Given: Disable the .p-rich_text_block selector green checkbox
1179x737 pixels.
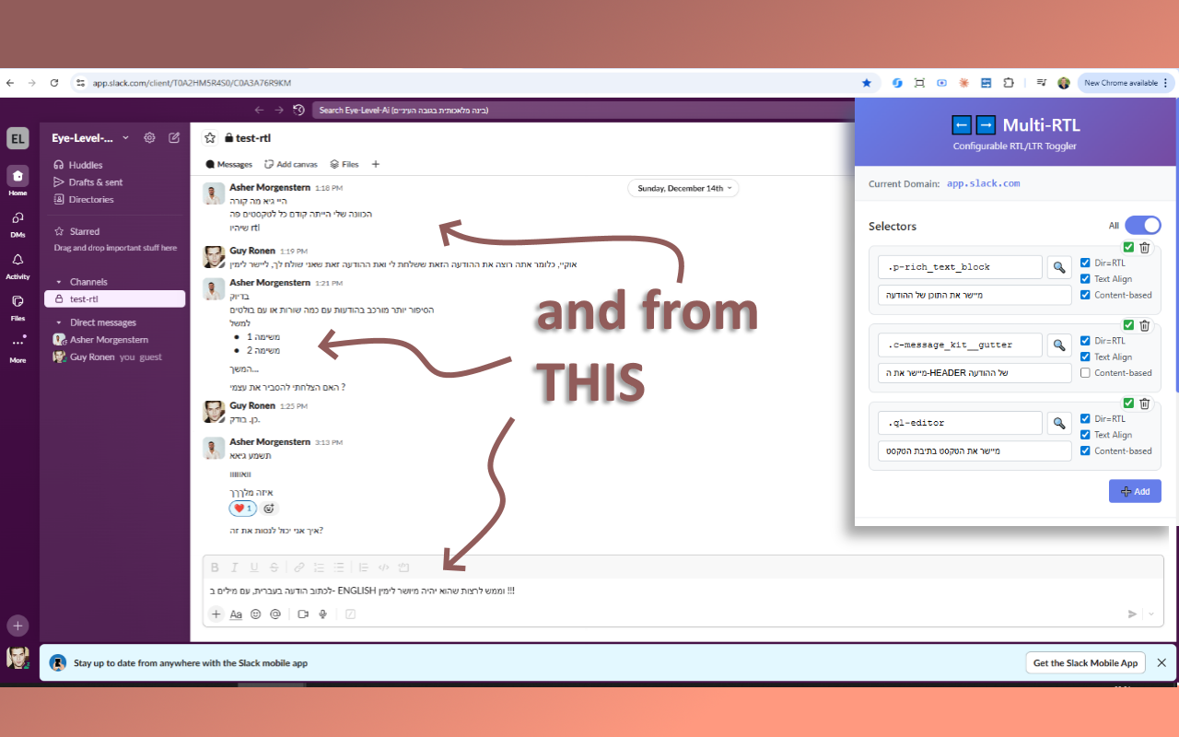Looking at the screenshot, I should [x=1128, y=247].
